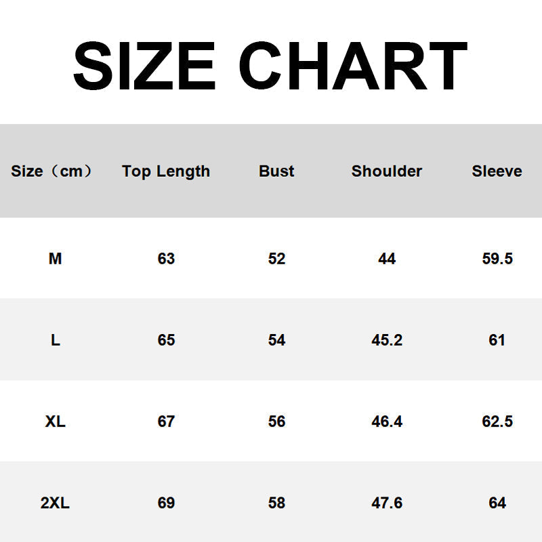Select the M size row label
Image resolution: width=542 pixels, height=542 pixels.
56,259
